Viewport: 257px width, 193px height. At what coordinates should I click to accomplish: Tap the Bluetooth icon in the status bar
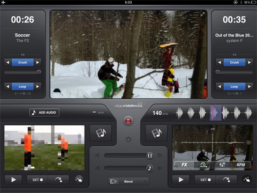coord(241,2)
